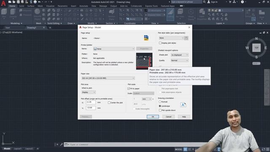The image size is (270, 152).
Task: Toggle the grid display icon in status bar
Action: [185, 149]
